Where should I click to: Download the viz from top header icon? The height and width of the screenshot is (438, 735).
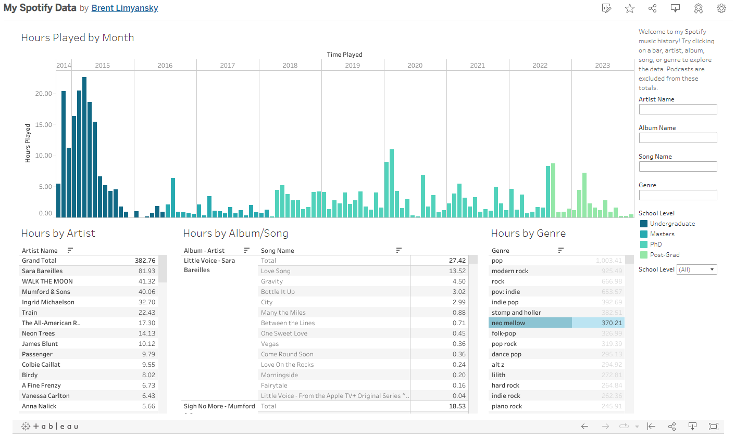pyautogui.click(x=675, y=8)
